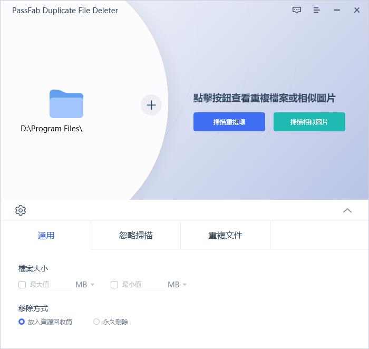The image size is (369, 349).
Task: Click the blue folder icon
Action: tap(66, 104)
